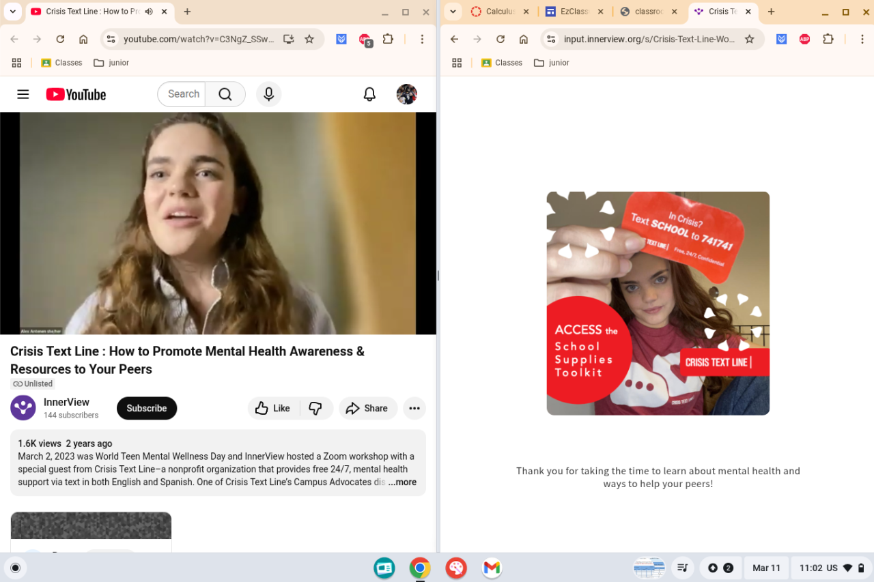
Task: Dislike the Crisis Text Line video
Action: (x=315, y=408)
